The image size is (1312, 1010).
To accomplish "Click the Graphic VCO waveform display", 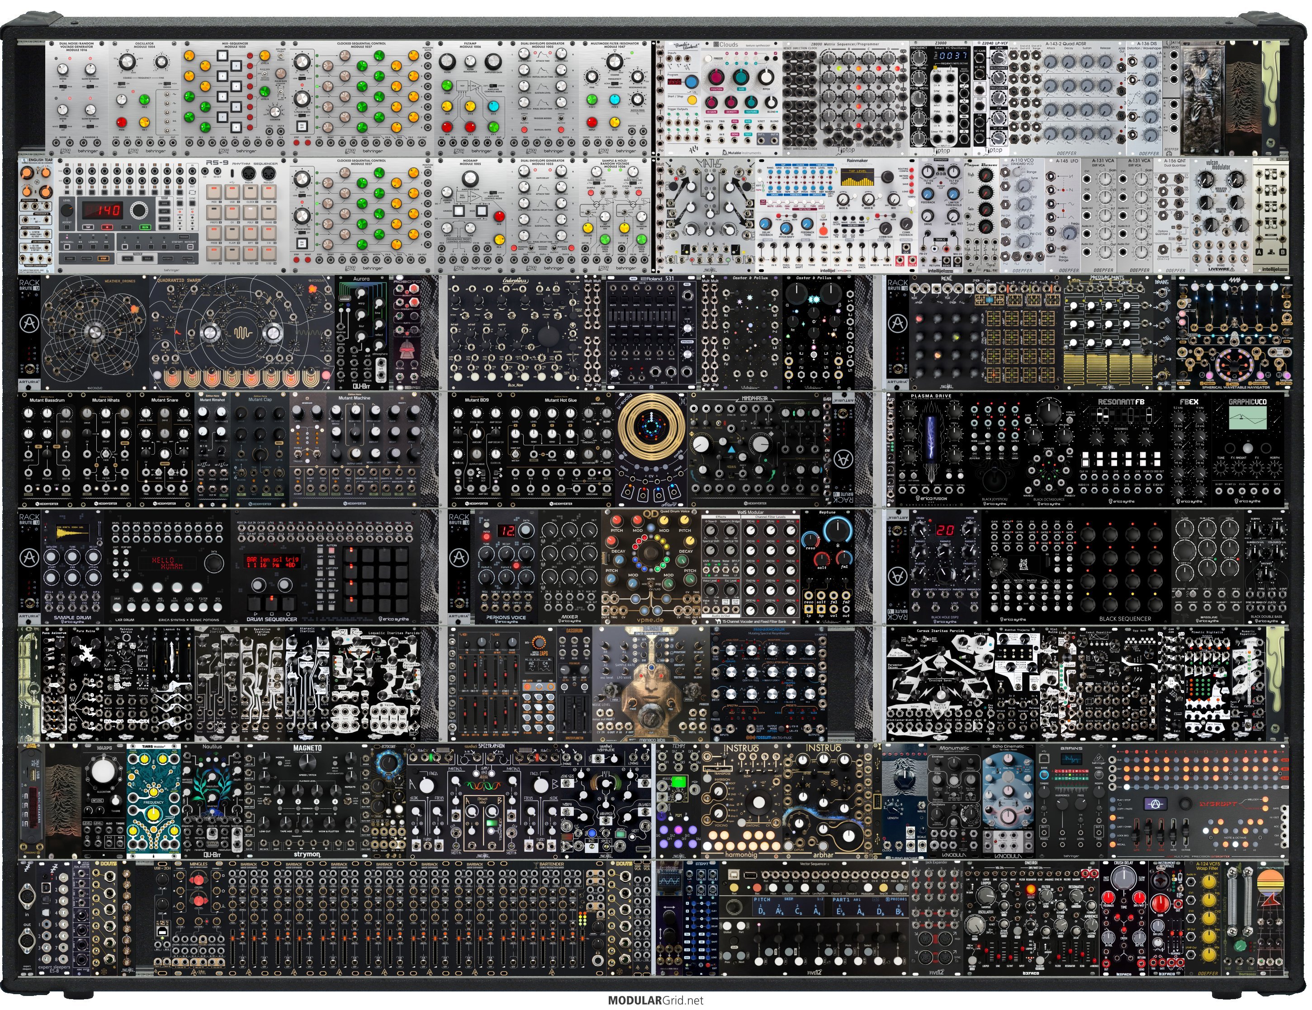I will click(x=1247, y=417).
